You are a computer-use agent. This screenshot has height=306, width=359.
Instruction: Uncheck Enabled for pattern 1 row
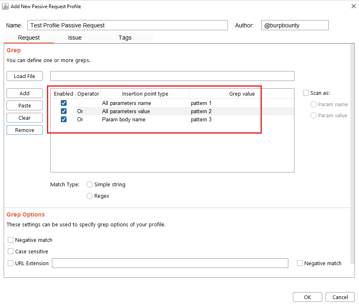point(64,103)
